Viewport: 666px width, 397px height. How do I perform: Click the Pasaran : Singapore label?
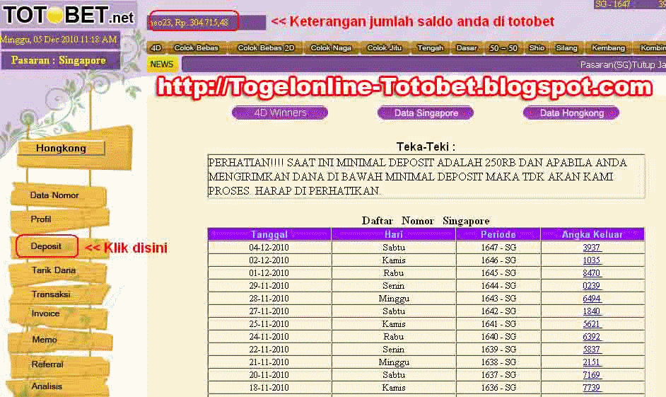pos(59,60)
